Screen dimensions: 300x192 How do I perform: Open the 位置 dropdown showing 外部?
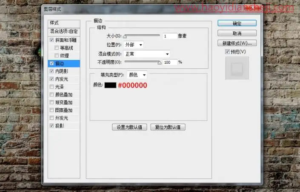134,45
